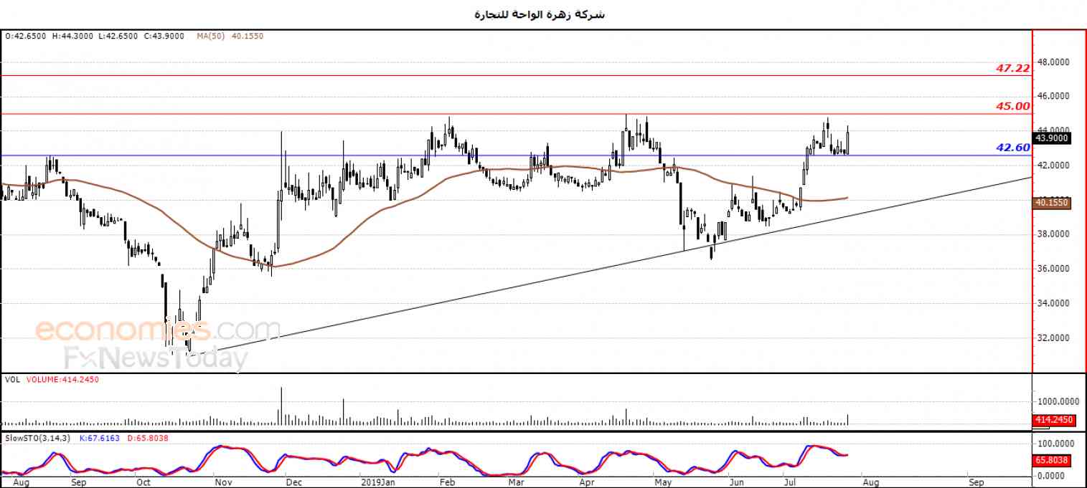The image size is (1087, 488).
Task: Select the red horizontal 47.22 line
Action: tap(517, 75)
